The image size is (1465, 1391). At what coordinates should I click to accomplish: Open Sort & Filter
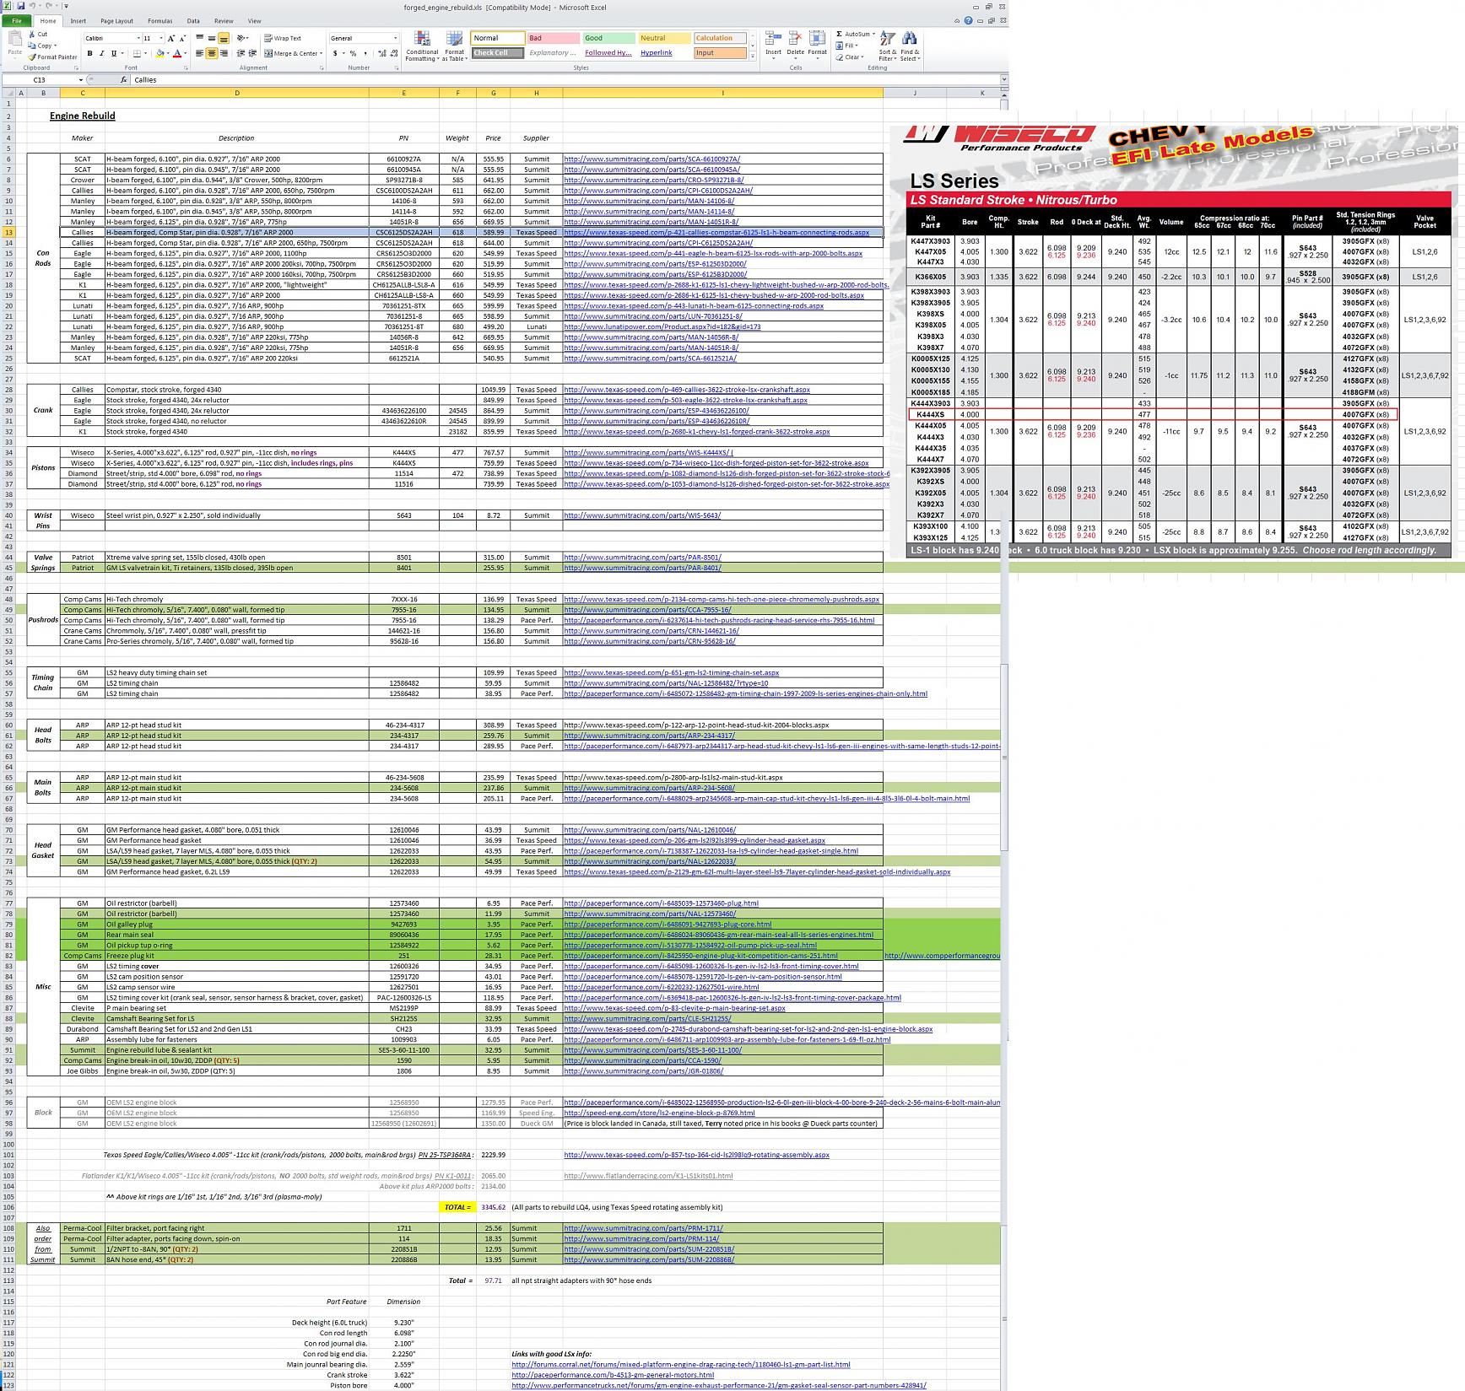[x=887, y=46]
